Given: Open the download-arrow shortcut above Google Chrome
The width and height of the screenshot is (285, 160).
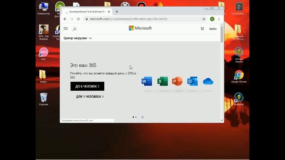Looking at the screenshot, I should coord(239,55).
